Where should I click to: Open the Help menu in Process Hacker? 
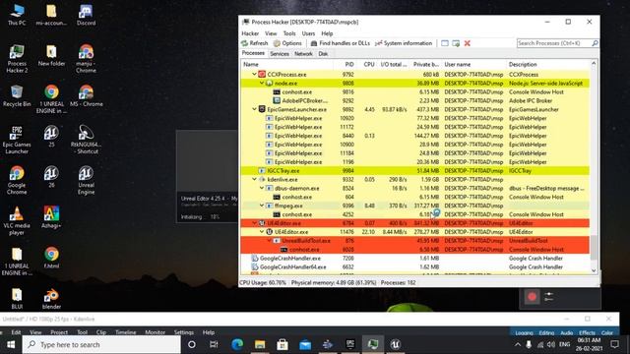(327, 33)
